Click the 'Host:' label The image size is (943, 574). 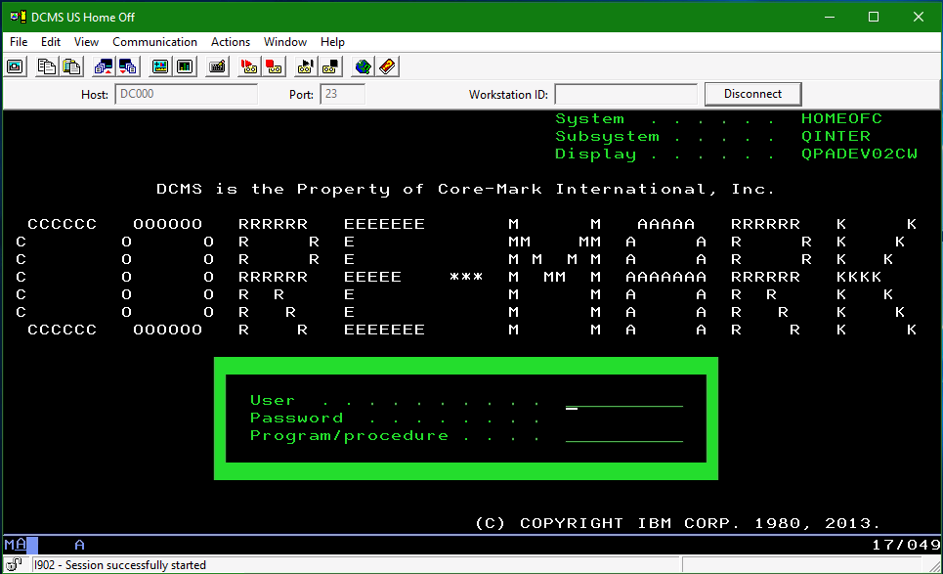coord(95,95)
